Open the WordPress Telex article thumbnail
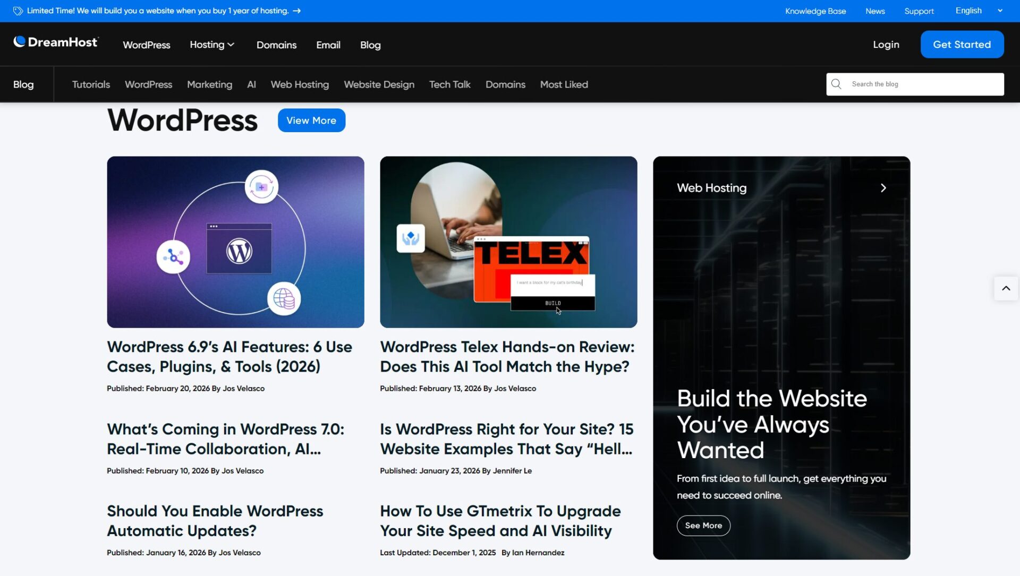1020x576 pixels. click(x=508, y=242)
